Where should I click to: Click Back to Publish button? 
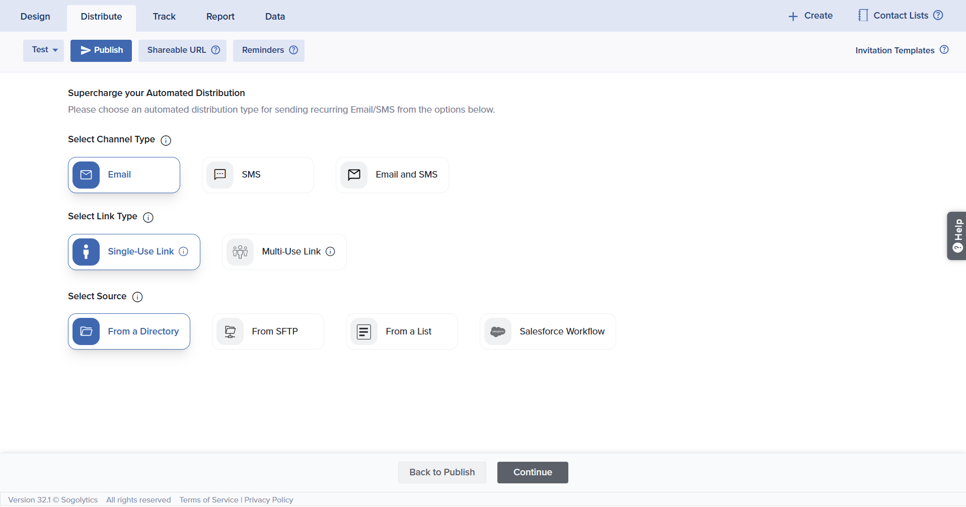pos(442,472)
